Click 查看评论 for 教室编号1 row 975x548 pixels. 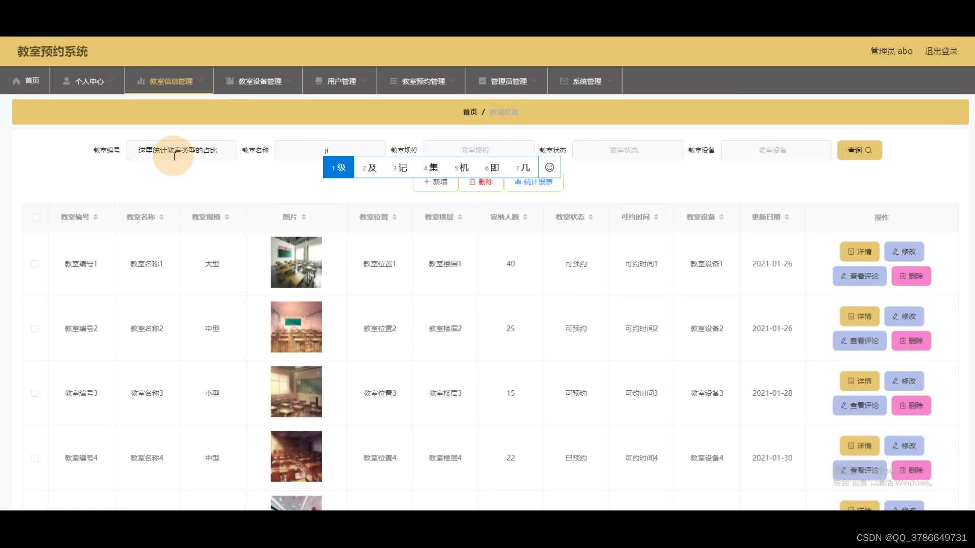[x=859, y=276]
